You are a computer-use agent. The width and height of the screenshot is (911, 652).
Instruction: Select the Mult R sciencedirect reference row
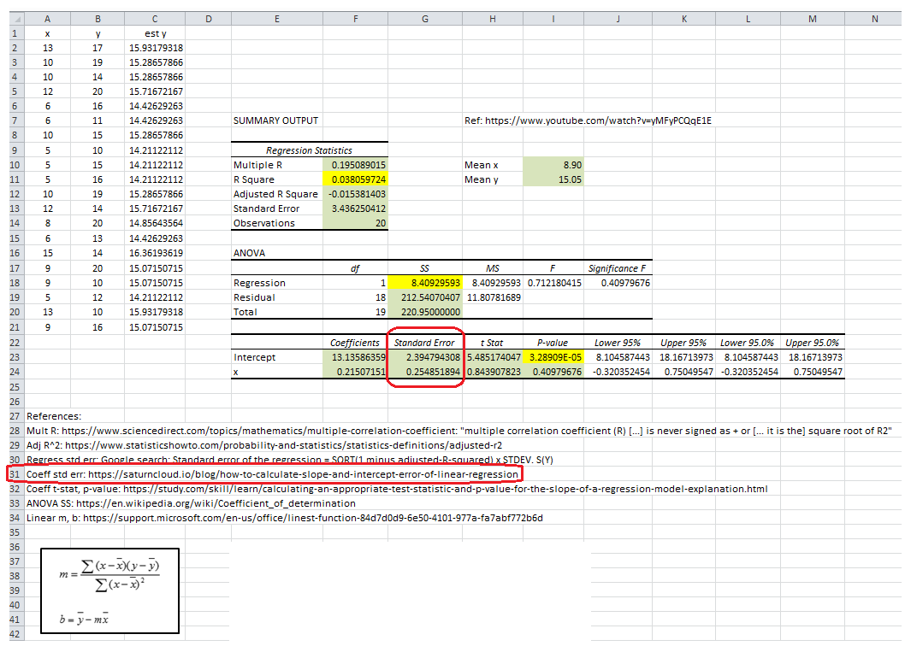click(459, 431)
